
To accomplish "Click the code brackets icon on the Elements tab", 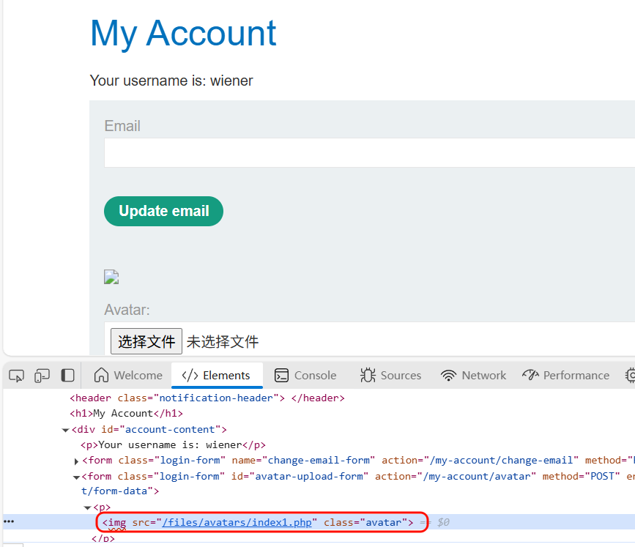I will point(190,376).
